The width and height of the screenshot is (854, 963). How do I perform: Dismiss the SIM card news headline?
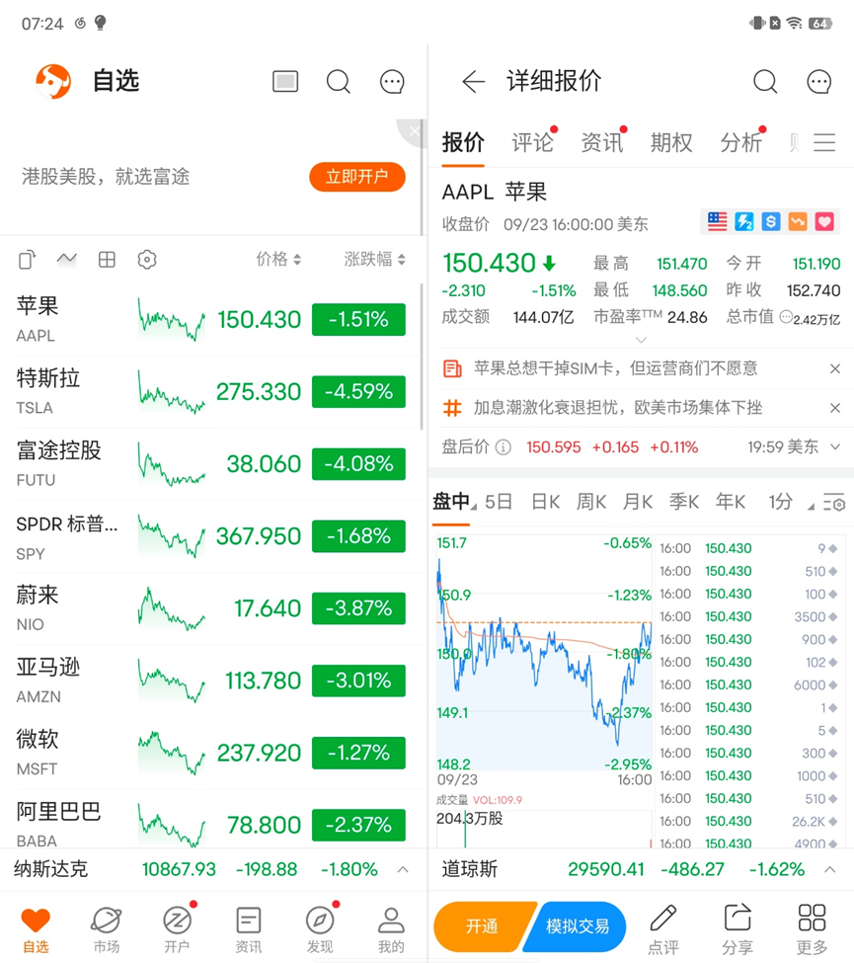coord(835,368)
